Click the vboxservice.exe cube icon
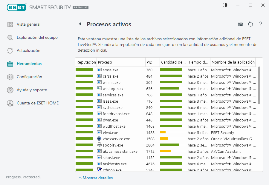This screenshot has width=269, height=185. point(99,139)
